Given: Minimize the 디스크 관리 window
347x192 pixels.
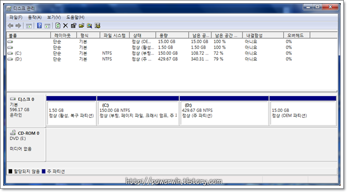Looking at the screenshot, I should pyautogui.click(x=308, y=7).
